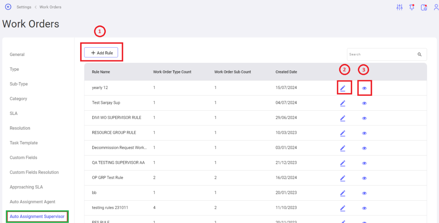Select the DIVI WO SUPERVISOR RULE name
This screenshot has height=223, width=439.
click(117, 118)
